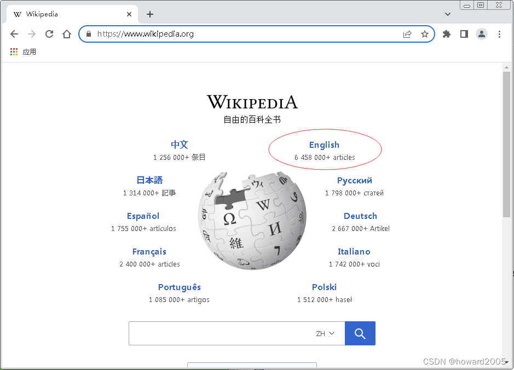Open a new tab with plus button
Screen dimensions: 514x370
click(x=150, y=14)
